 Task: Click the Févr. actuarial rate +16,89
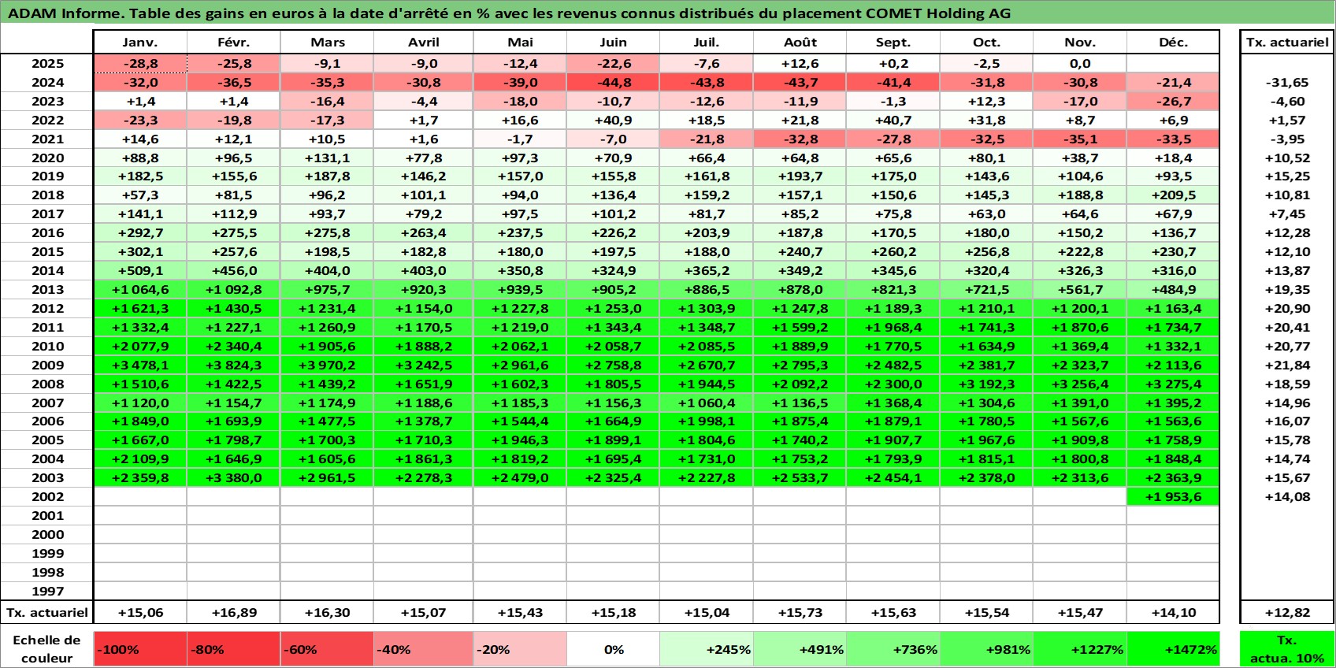234,612
